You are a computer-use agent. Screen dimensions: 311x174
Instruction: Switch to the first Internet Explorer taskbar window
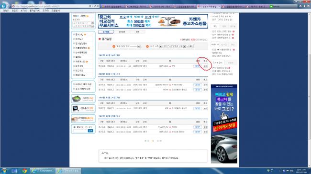43,171
